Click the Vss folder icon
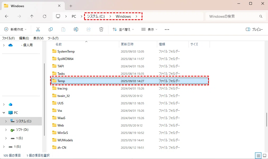 pos(54,110)
